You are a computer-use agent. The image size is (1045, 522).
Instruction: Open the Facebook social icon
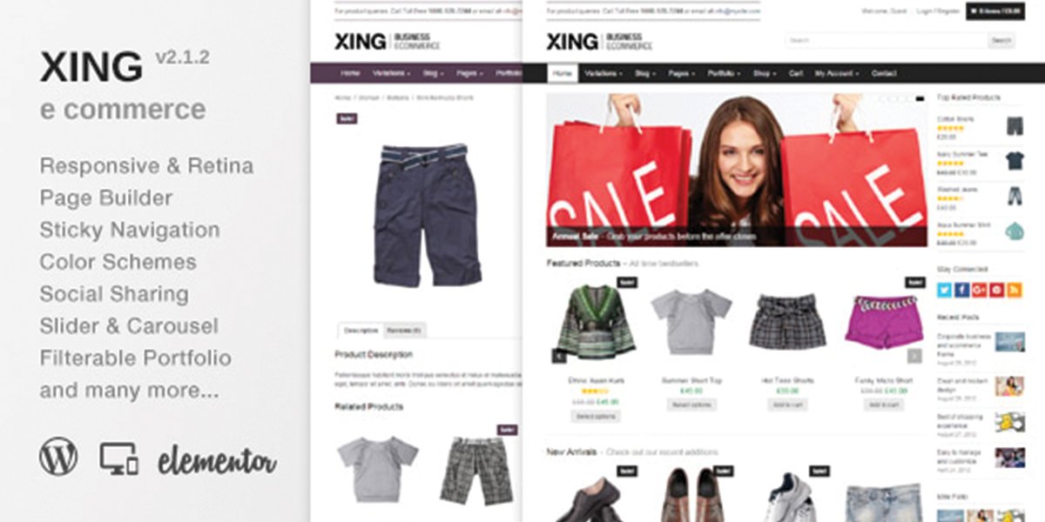pos(962,290)
